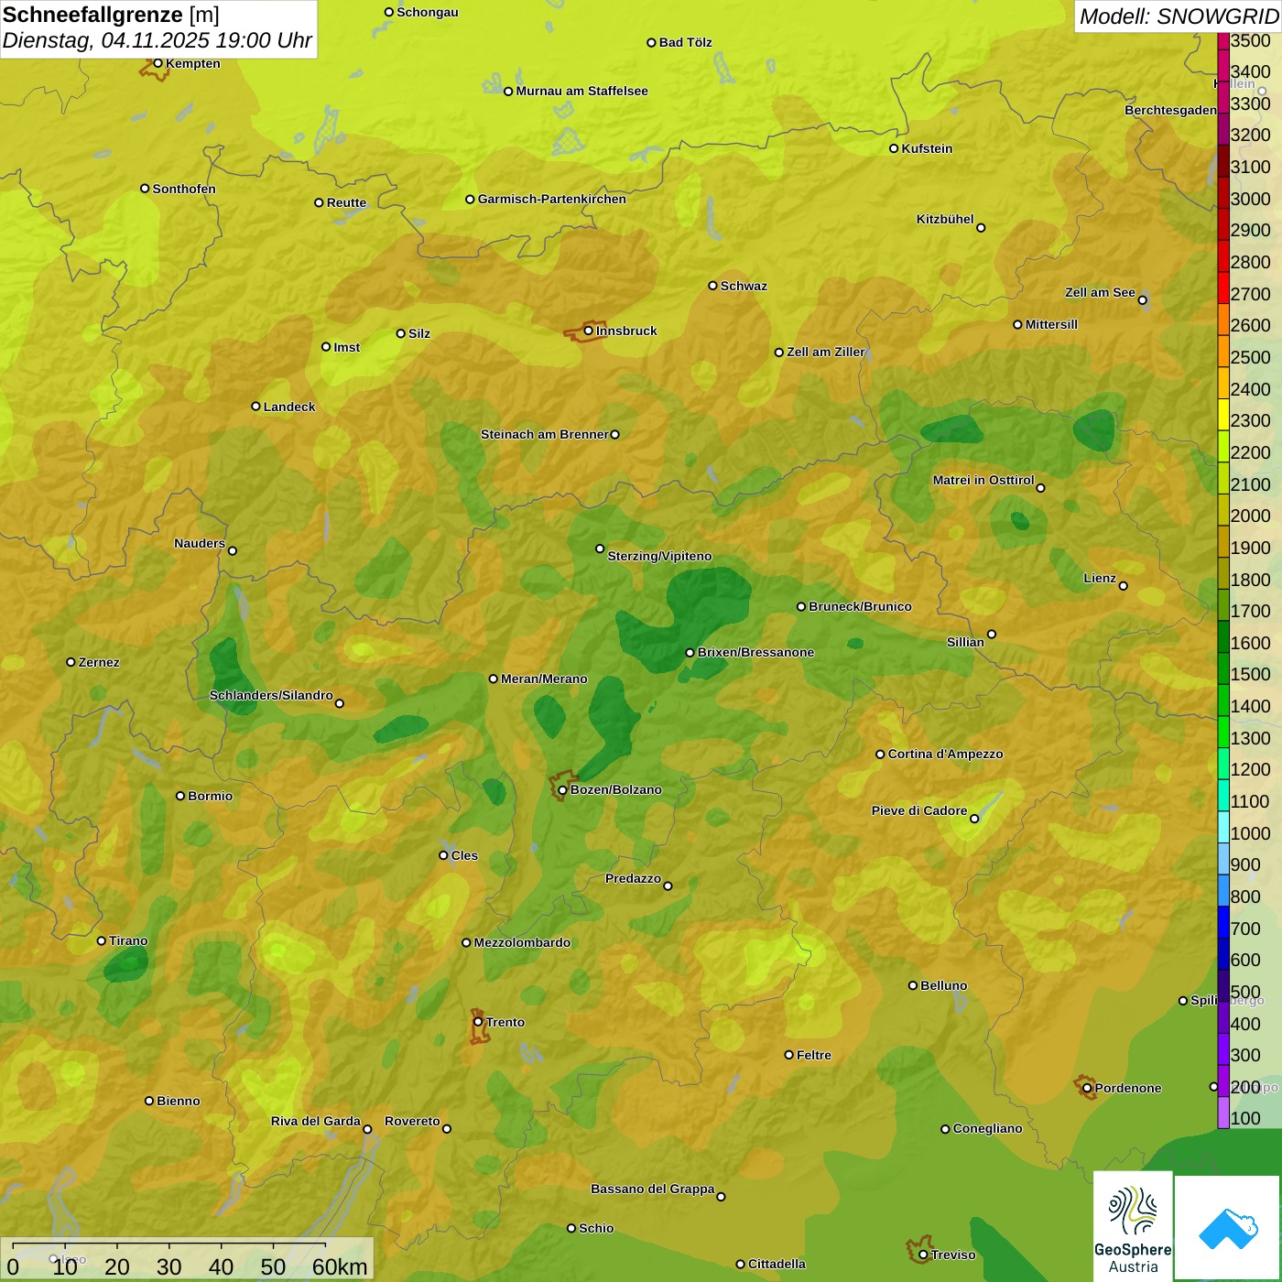Image resolution: width=1282 pixels, height=1282 pixels.
Task: Click the Landeck marker dot
Action: [255, 407]
